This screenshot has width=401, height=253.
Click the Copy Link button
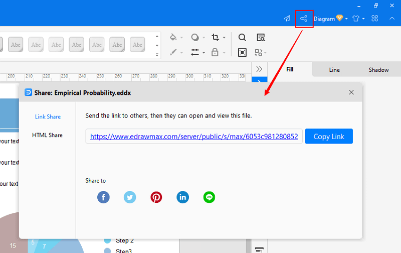(x=329, y=136)
